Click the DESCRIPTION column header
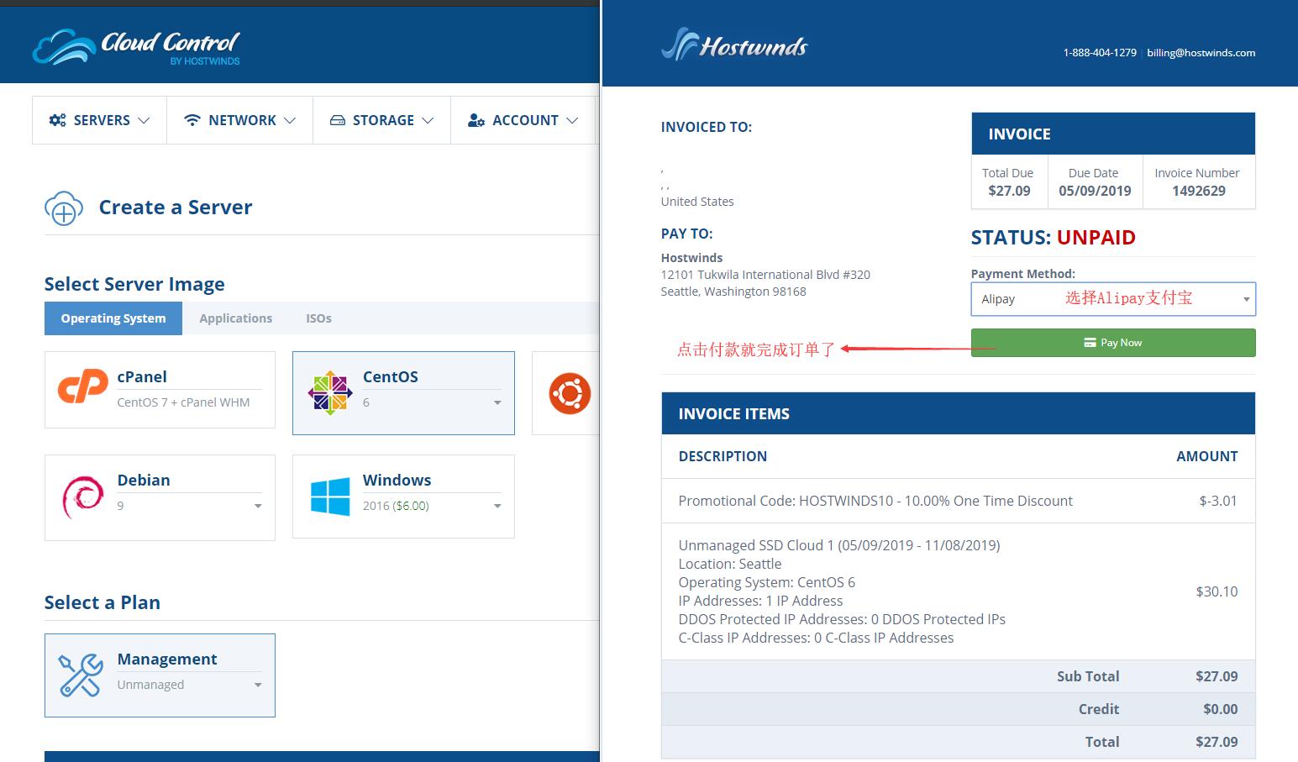The image size is (1298, 762). (723, 456)
